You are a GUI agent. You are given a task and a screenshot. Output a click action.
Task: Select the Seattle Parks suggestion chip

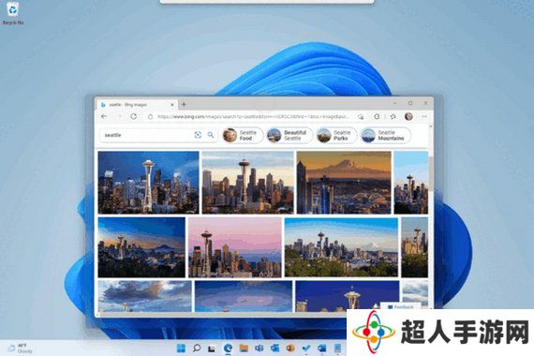point(336,135)
